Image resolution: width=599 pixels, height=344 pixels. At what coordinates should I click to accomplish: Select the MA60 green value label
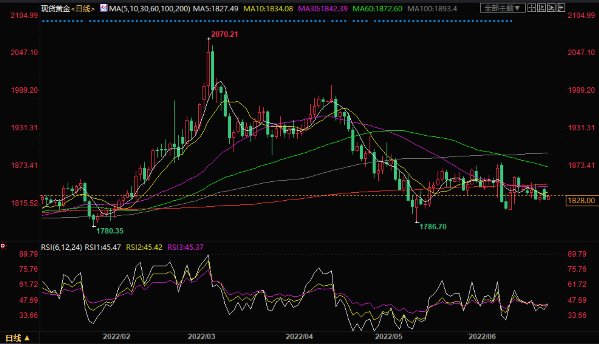(377, 8)
